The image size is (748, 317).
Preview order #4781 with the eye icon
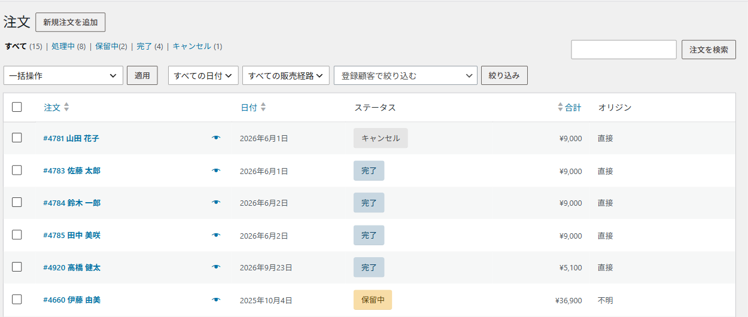click(x=216, y=138)
